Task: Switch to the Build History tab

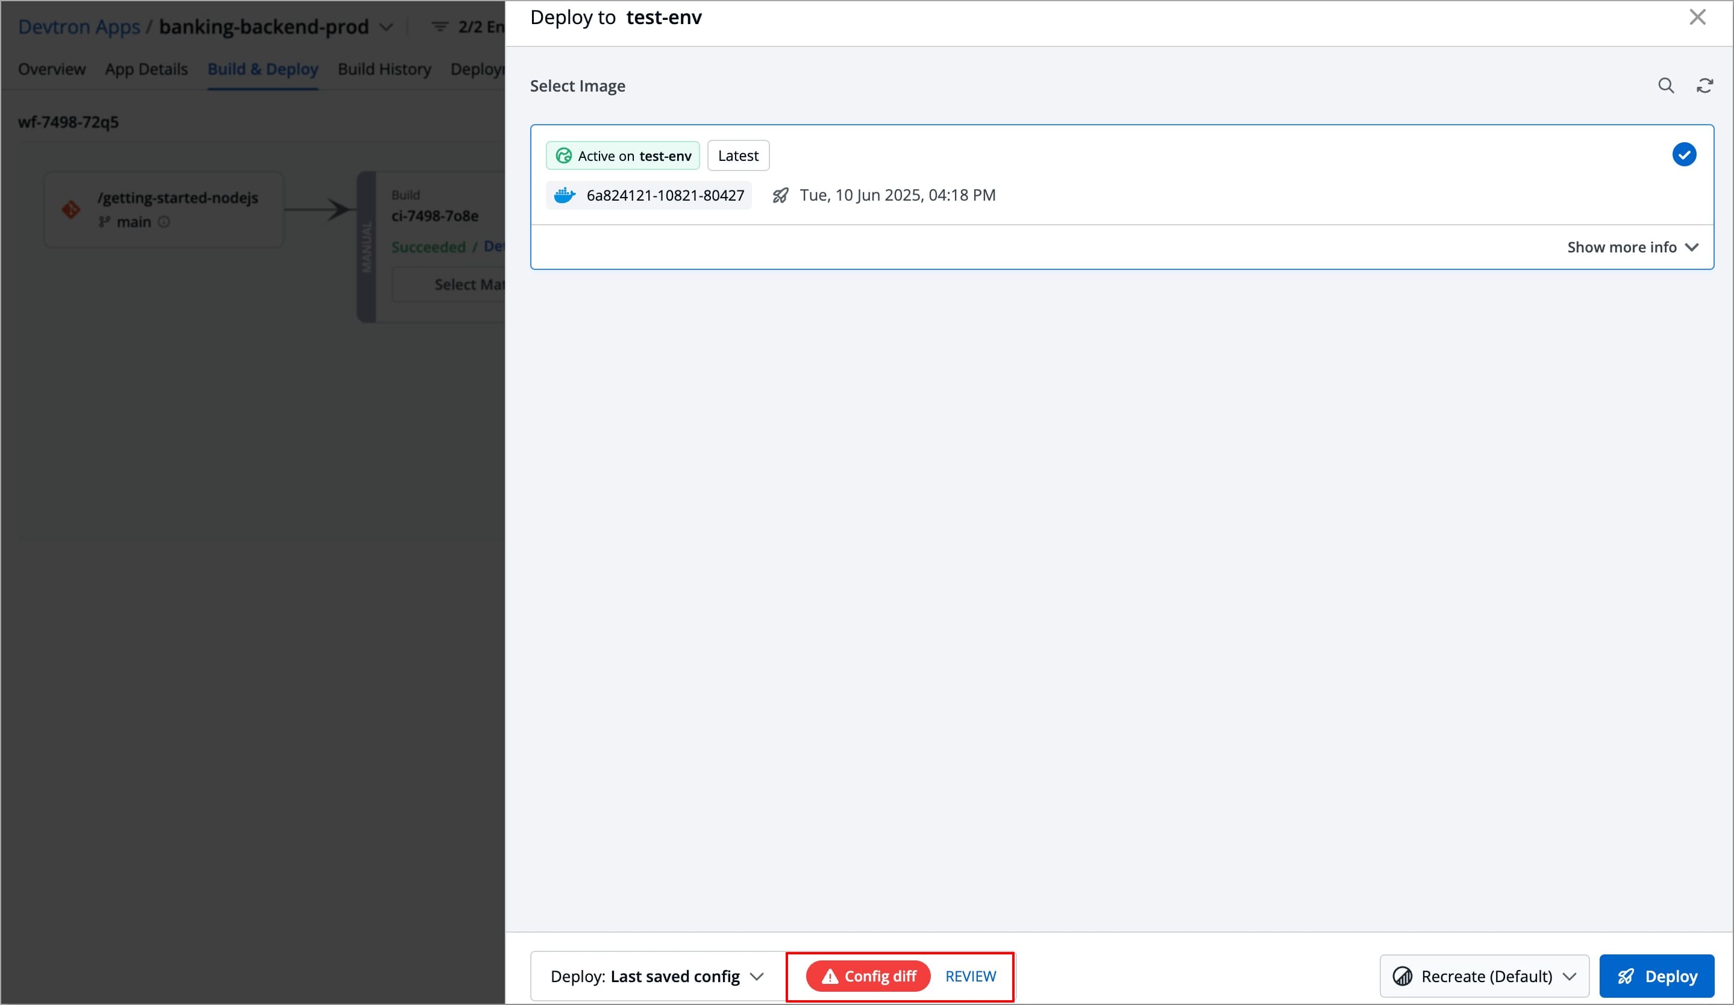Action: [x=384, y=69]
